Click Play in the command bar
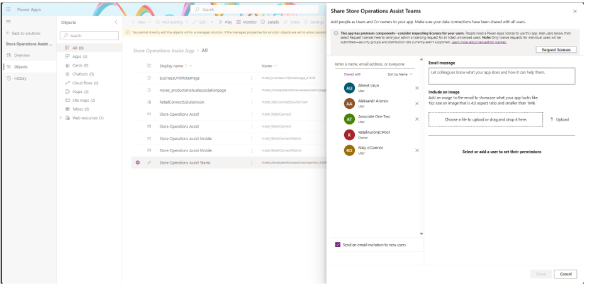The height and width of the screenshot is (288, 599). tap(225, 22)
